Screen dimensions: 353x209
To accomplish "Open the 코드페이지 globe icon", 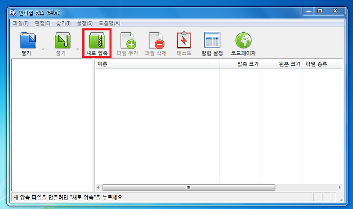I will (243, 40).
